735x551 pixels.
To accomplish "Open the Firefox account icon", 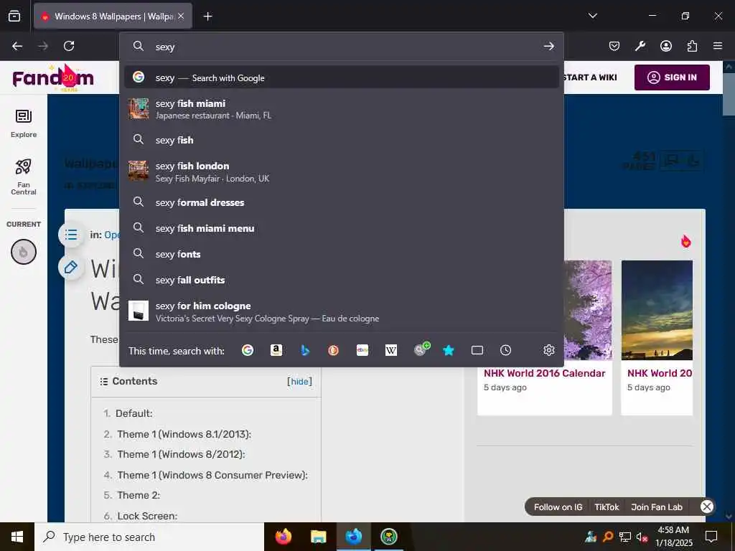I will tap(666, 46).
